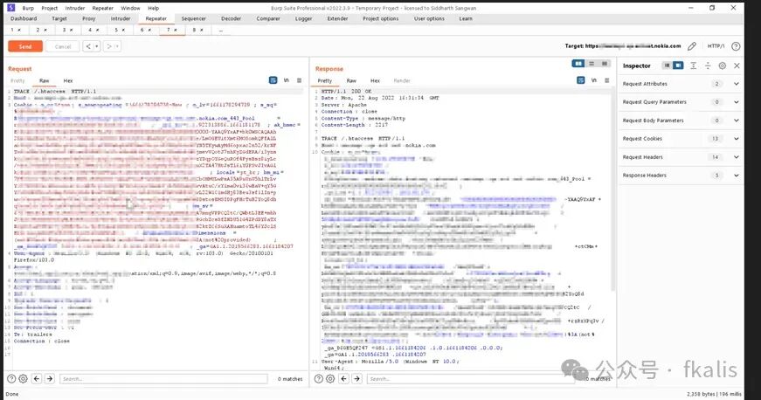
Task: Toggle response pretty-print wrap icon
Action: (x=580, y=80)
